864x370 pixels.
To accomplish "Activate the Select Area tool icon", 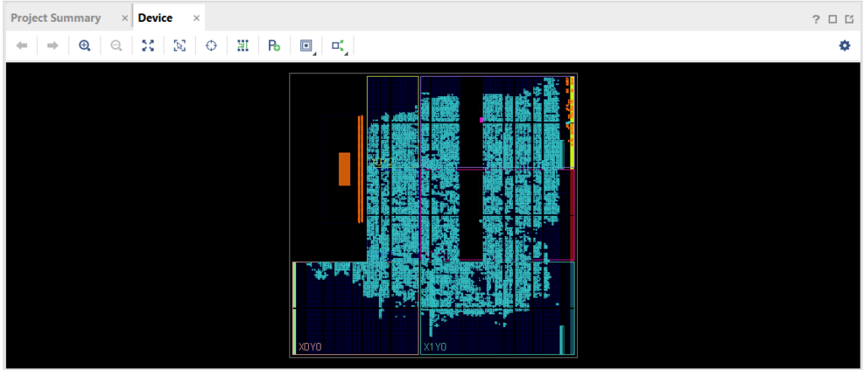I will [180, 46].
